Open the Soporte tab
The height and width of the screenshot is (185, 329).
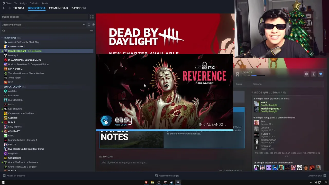click(x=257, y=84)
